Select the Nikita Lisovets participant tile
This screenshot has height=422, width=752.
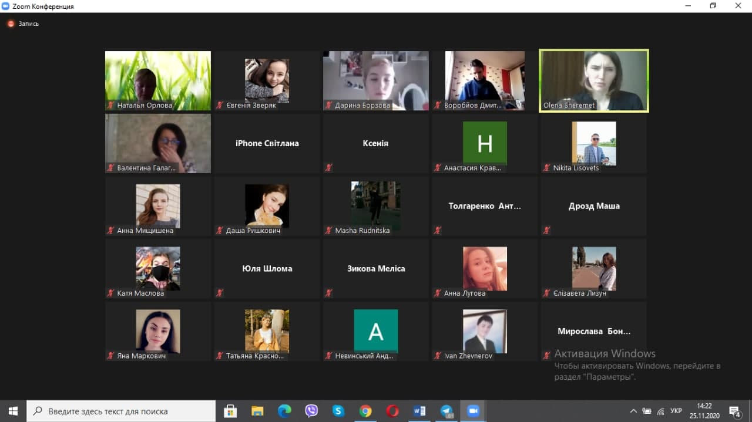(594, 143)
